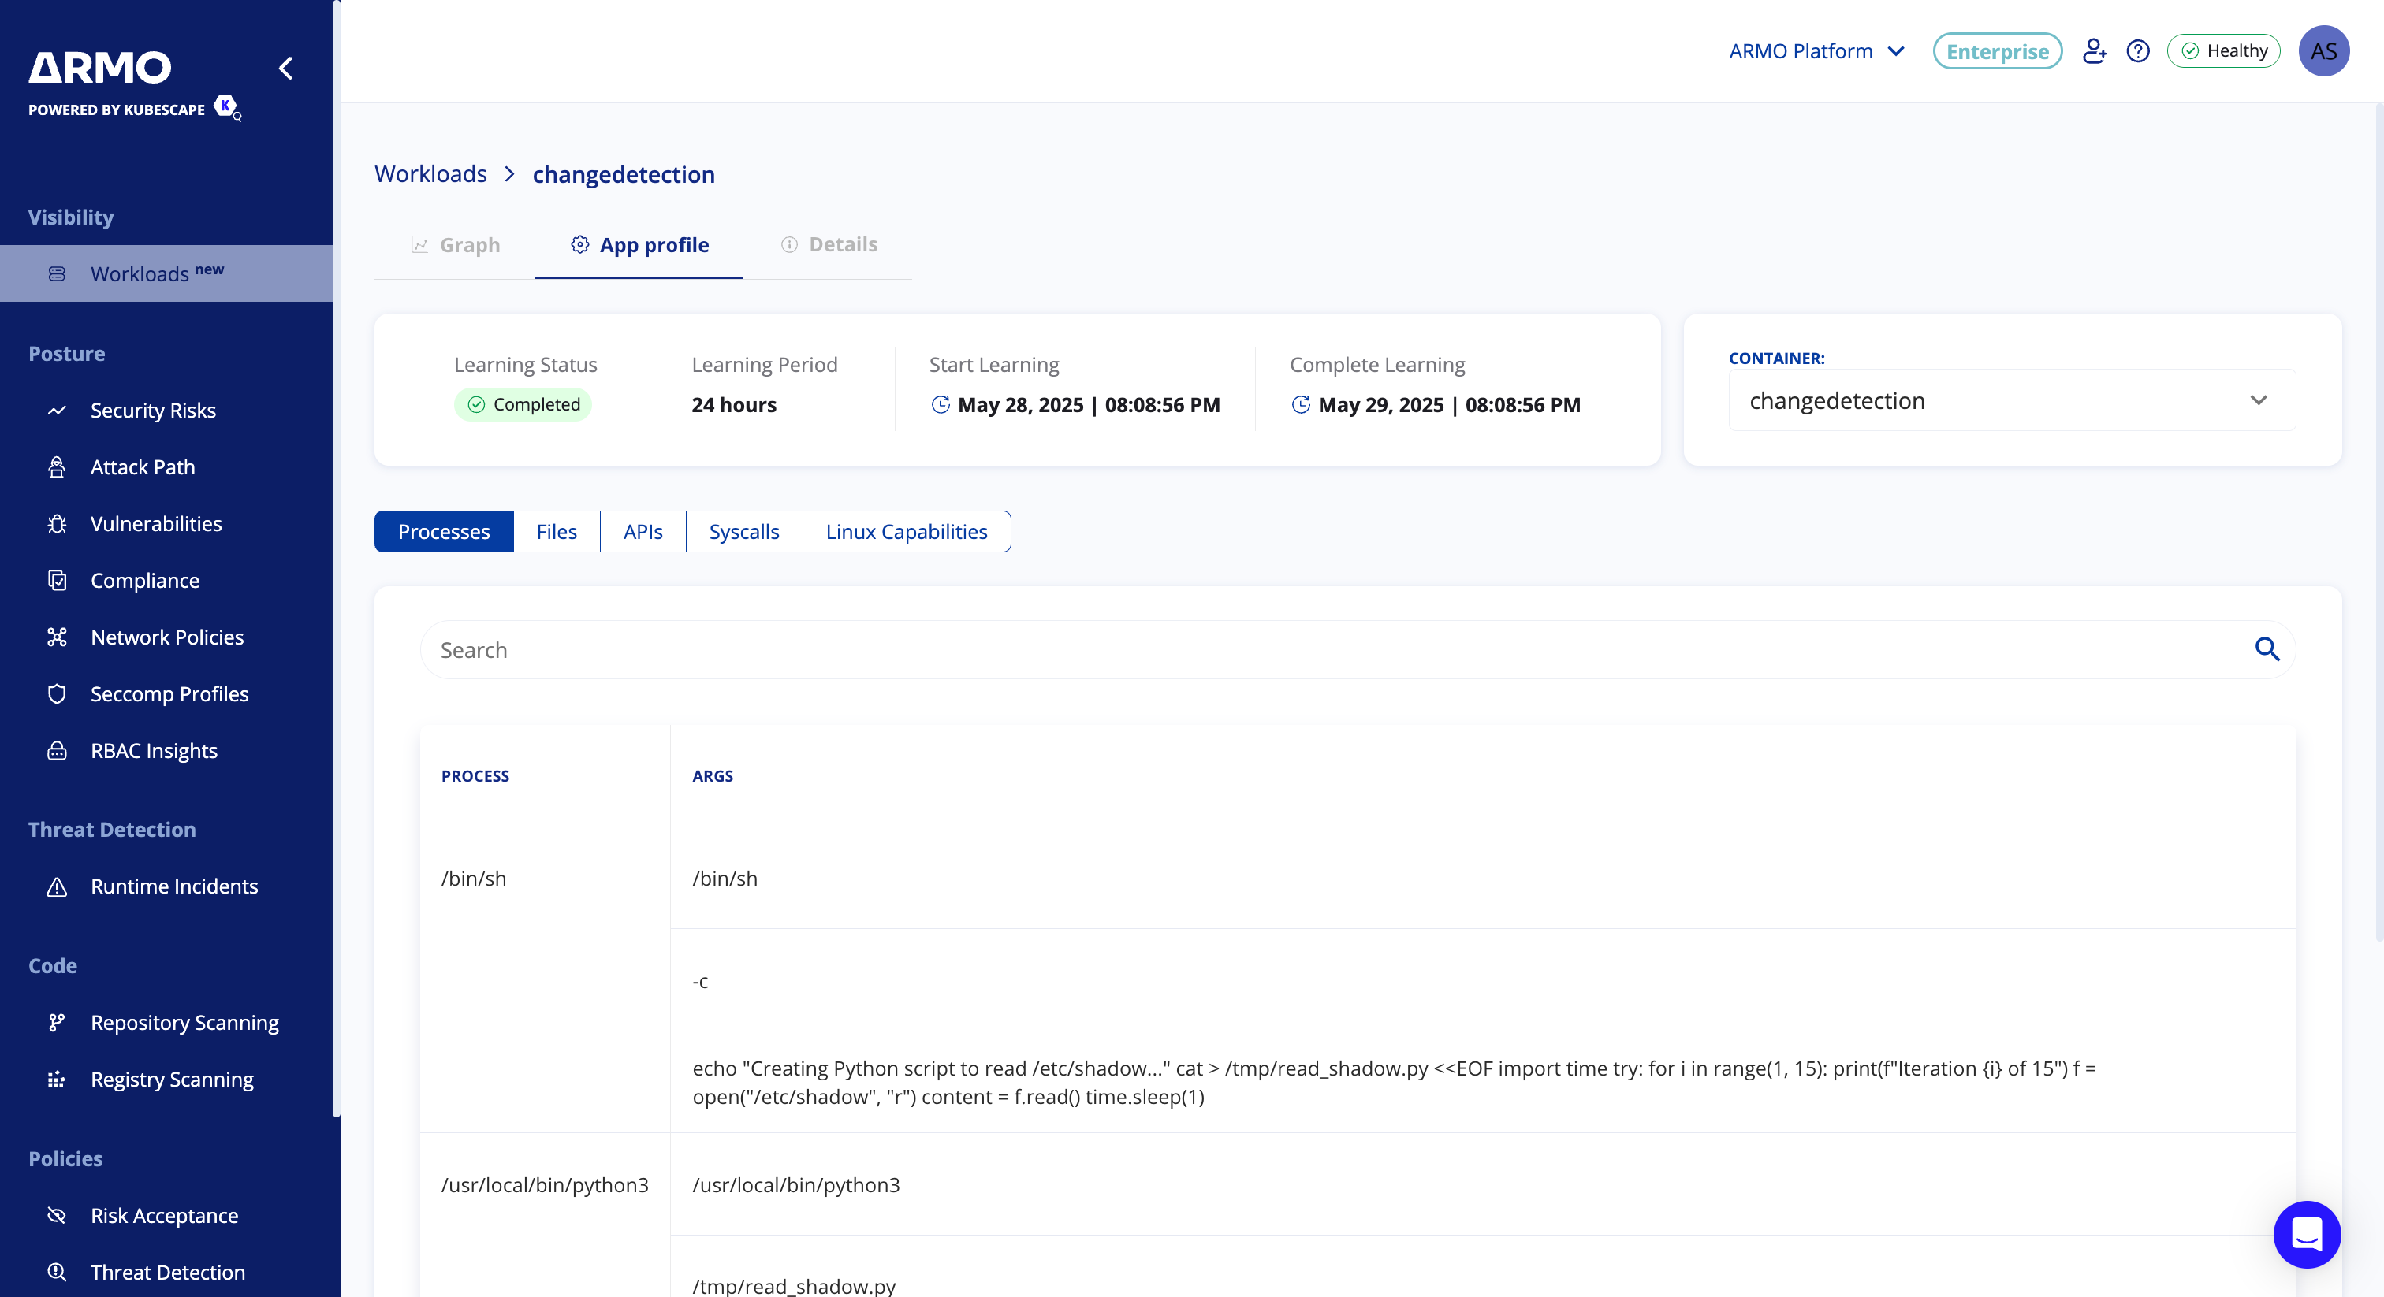Screen dimensions: 2384x1297
Task: Click the Compliance icon
Action: (x=57, y=580)
